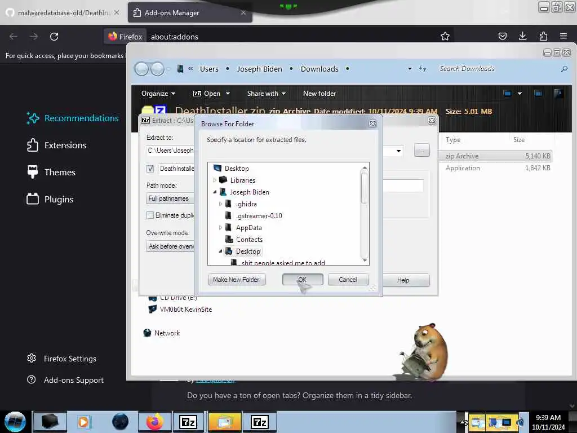577x433 pixels.
Task: Click Firefox forward arrow
Action: [x=33, y=37]
